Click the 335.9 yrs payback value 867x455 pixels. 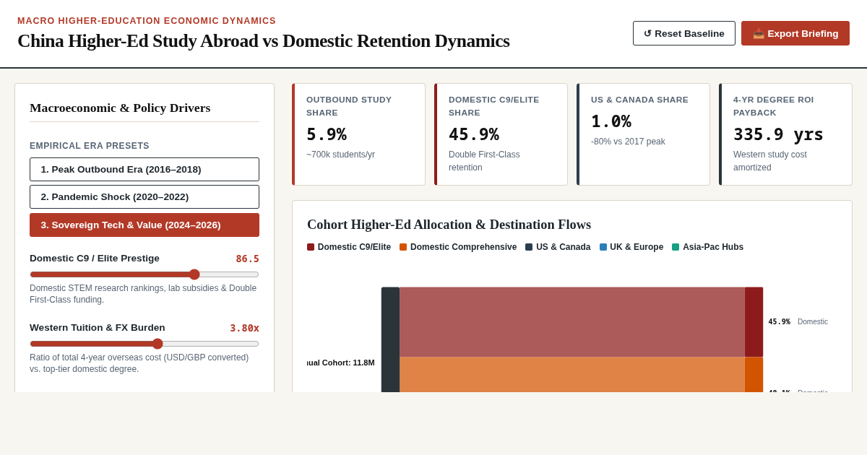click(x=778, y=134)
